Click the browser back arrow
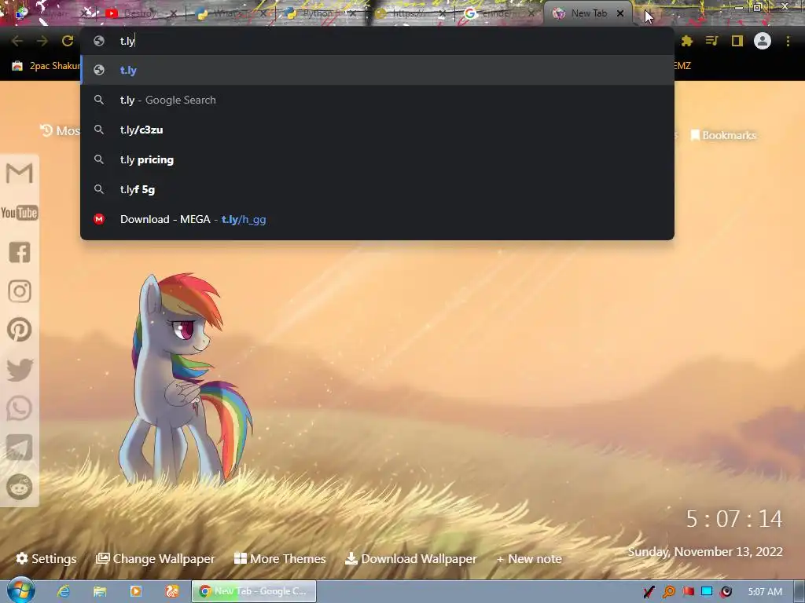This screenshot has height=603, width=805. [17, 41]
